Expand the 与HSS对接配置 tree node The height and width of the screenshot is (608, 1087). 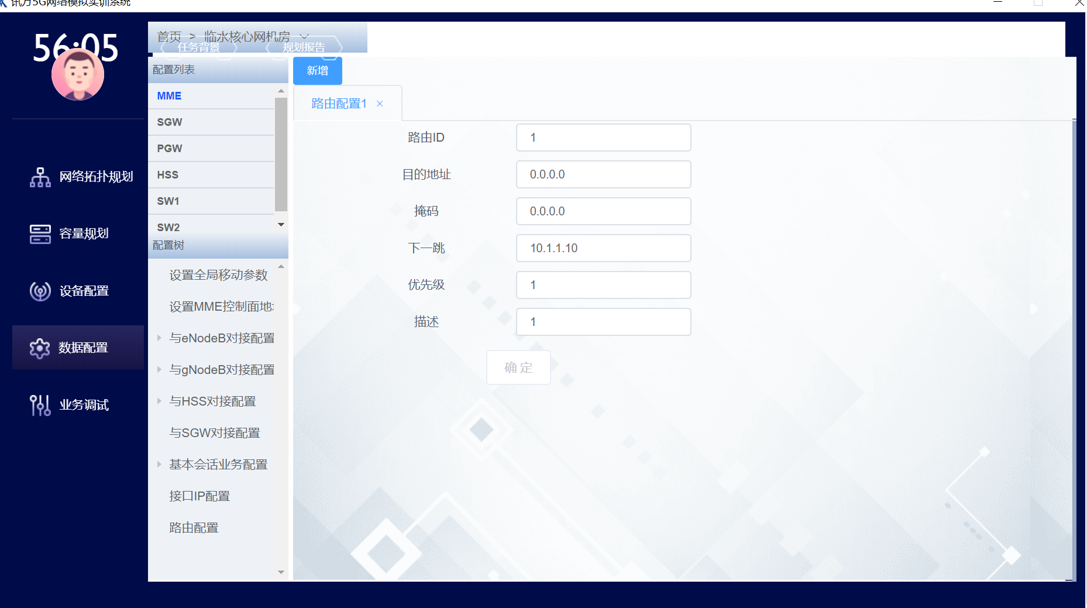pyautogui.click(x=159, y=401)
